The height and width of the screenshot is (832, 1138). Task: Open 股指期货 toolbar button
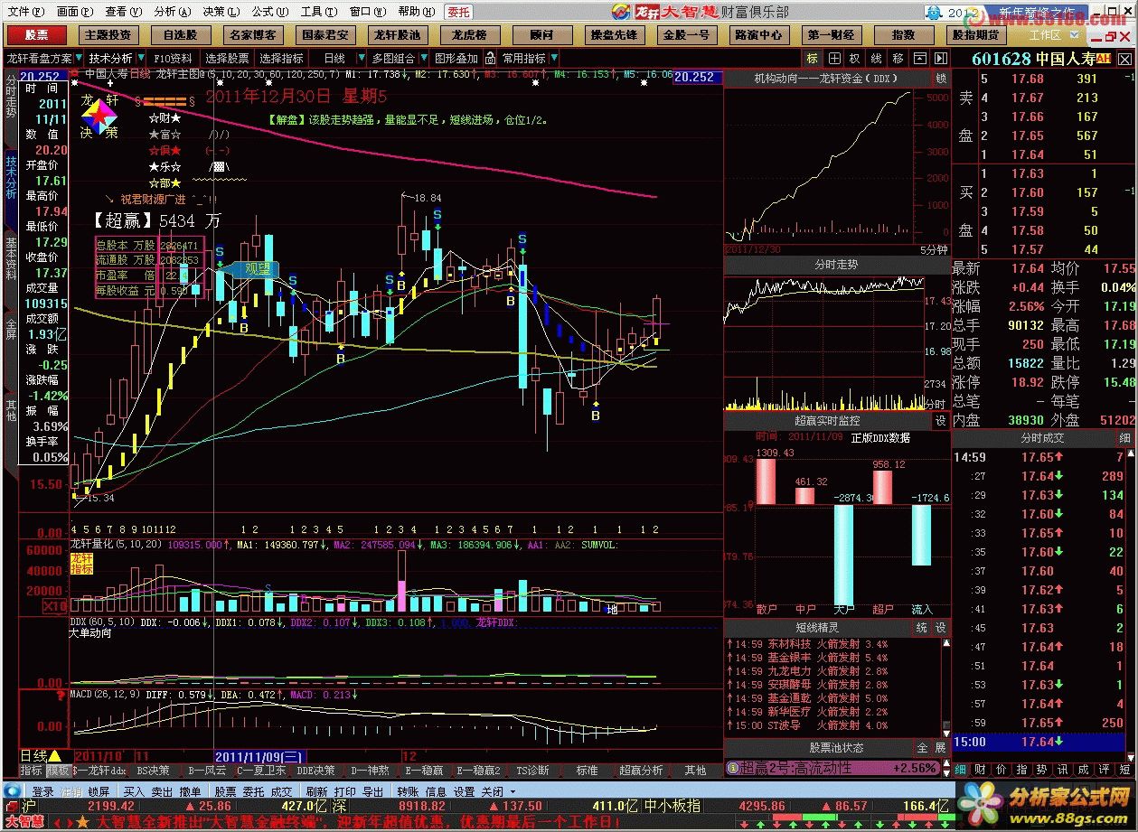point(976,35)
